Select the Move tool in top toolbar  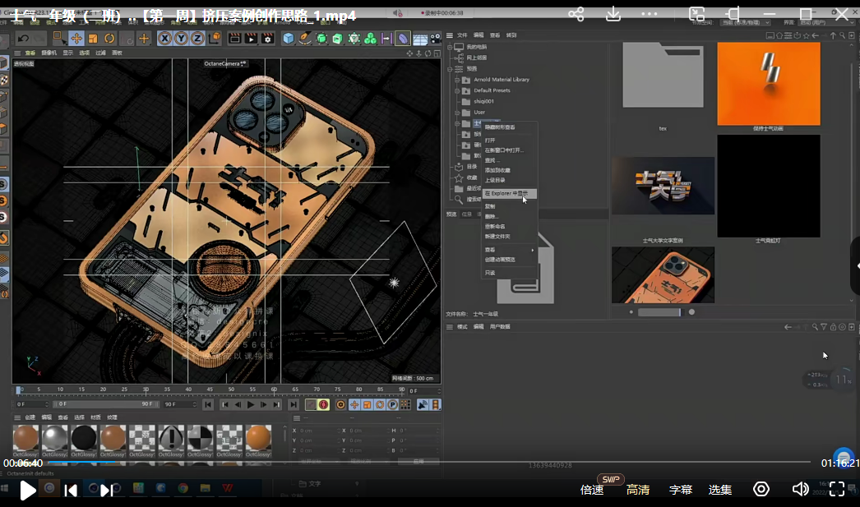[76, 39]
